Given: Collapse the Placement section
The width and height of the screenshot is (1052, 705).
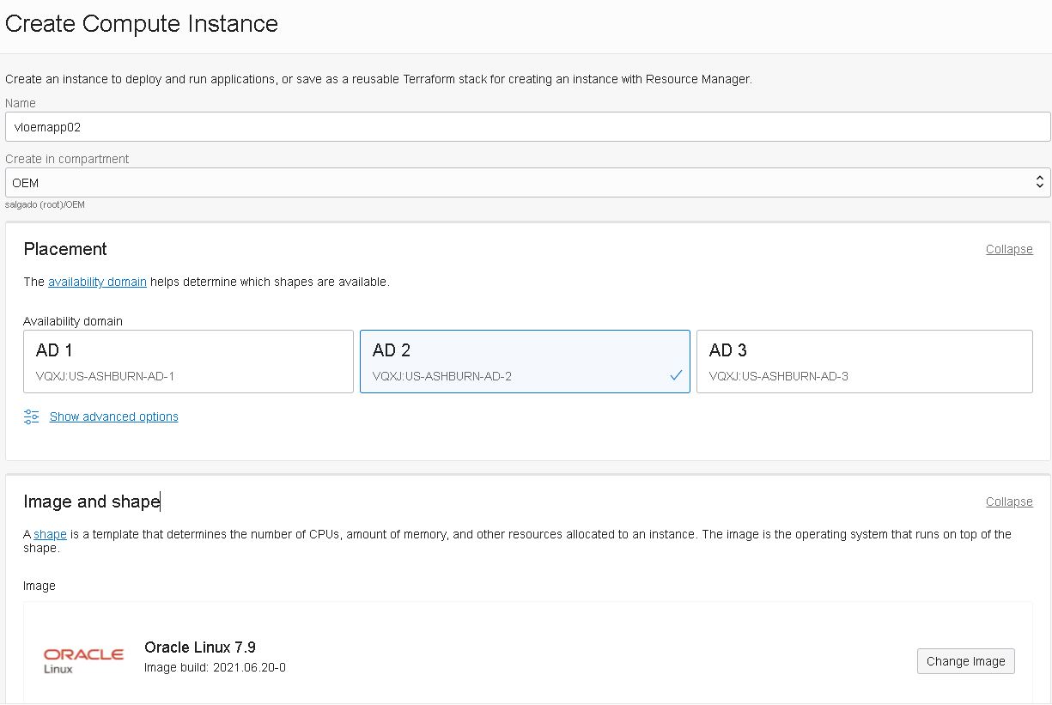Looking at the screenshot, I should pos(1009,249).
